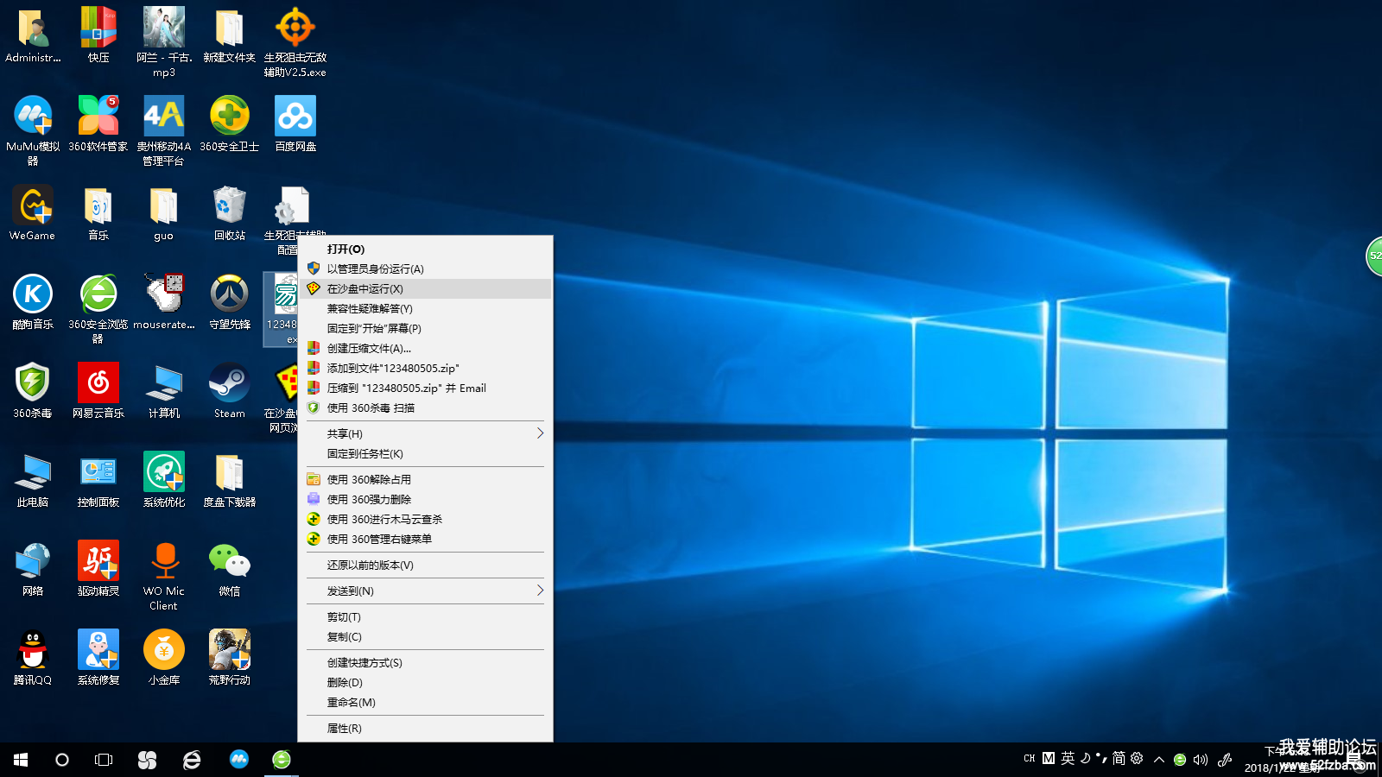
Task: Select 兼容性疑难解答(Y) menu entry
Action: coord(425,309)
